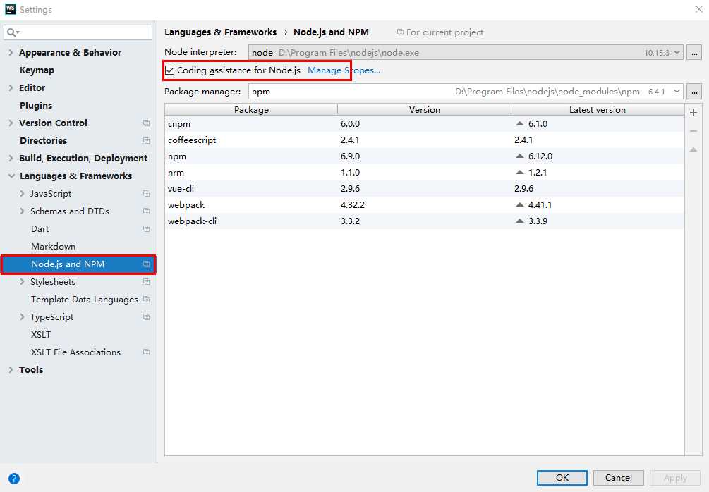Expand the Editor section
The image size is (709, 492).
click(11, 87)
